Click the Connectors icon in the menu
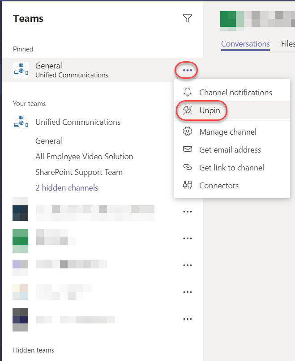295x361 pixels. coord(188,185)
